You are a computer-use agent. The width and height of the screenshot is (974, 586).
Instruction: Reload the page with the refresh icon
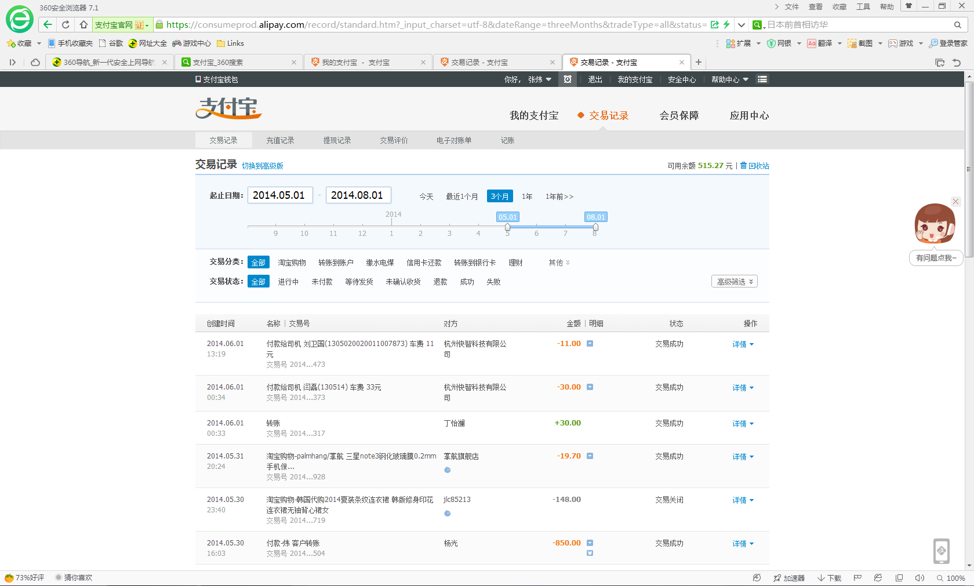(x=66, y=24)
